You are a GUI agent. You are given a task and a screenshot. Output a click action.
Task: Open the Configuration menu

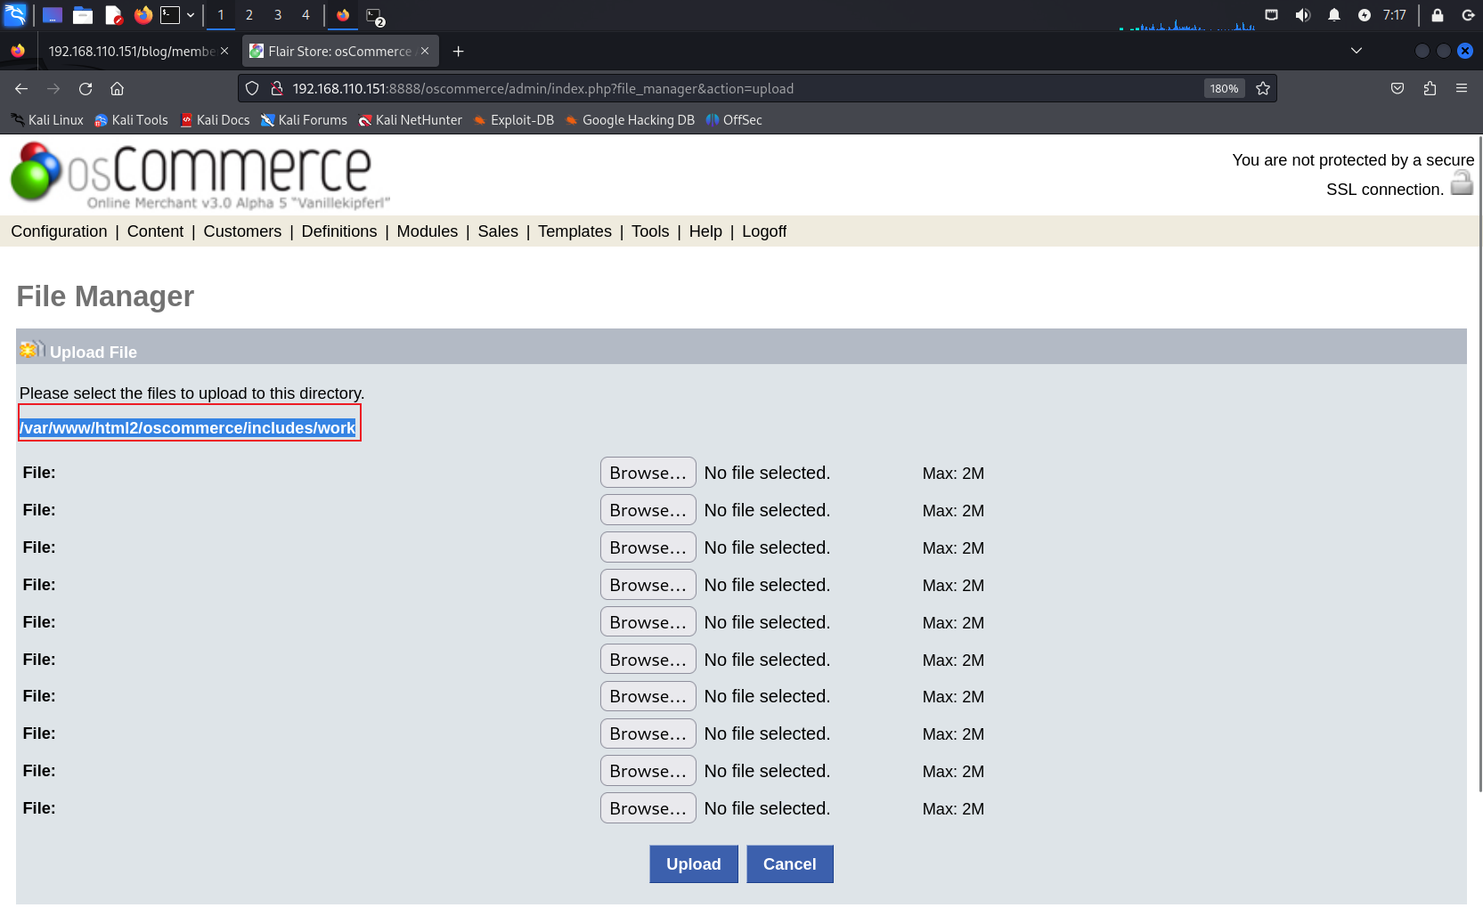tap(59, 231)
